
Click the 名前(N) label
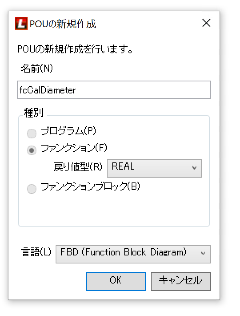(x=37, y=69)
